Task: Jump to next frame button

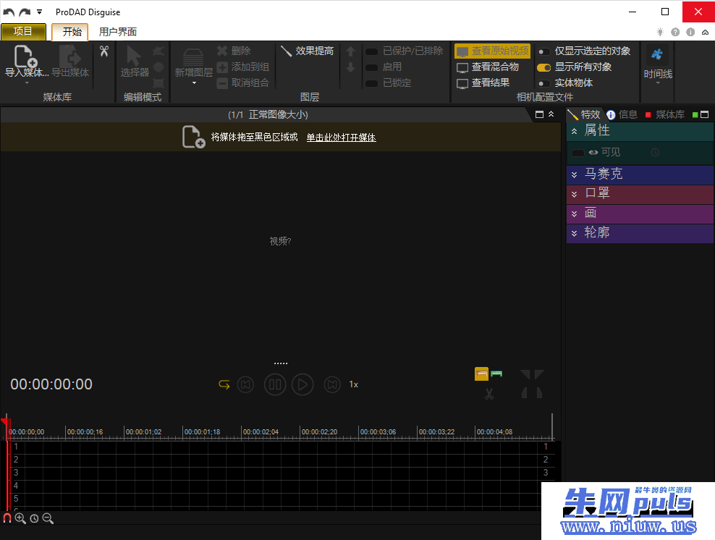Action: [x=332, y=384]
